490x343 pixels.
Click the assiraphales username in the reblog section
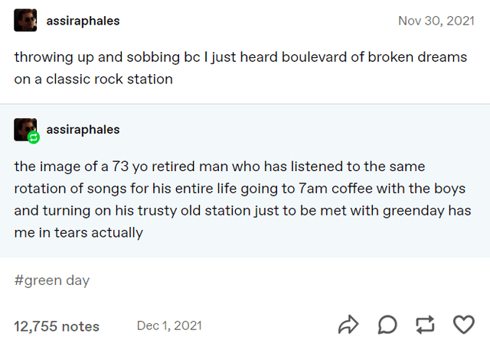click(x=83, y=130)
